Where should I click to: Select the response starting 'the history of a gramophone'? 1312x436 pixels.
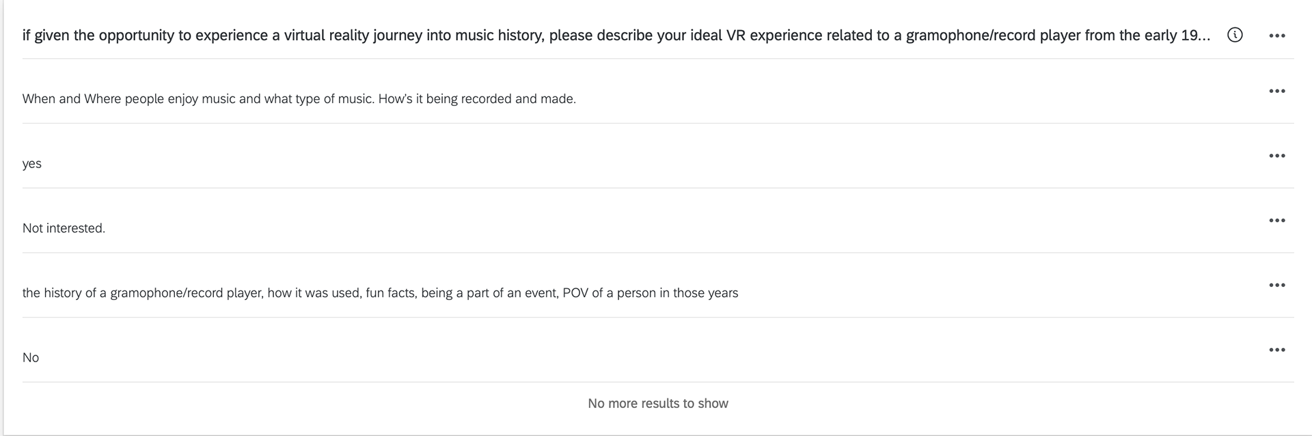pyautogui.click(x=380, y=293)
